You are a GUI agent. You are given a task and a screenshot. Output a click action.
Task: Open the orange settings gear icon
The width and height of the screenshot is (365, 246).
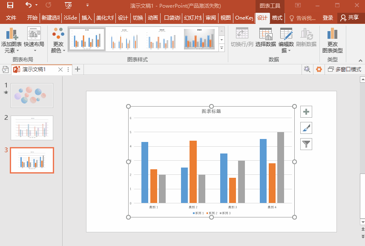click(319, 69)
